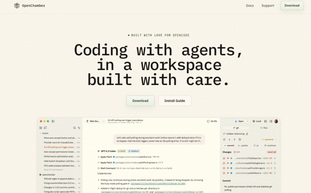Uncheck the useProviderLogo.ts change checkbox
Image resolution: width=311 pixels, height=193 pixels.
(224, 168)
